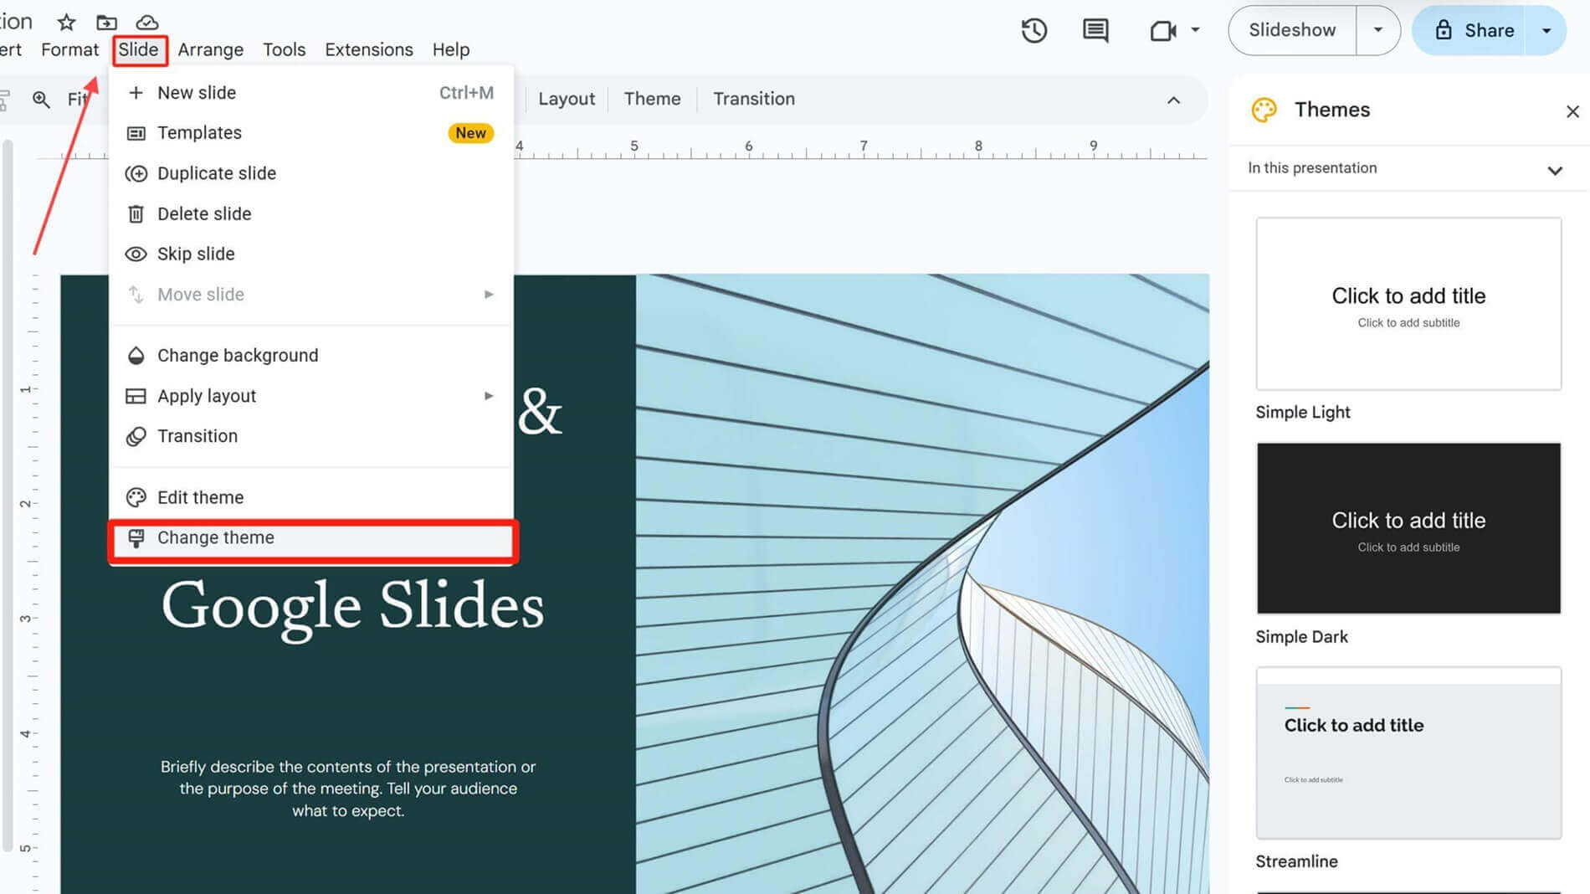Open the camera dropdown arrow
This screenshot has width=1590, height=894.
click(x=1195, y=30)
